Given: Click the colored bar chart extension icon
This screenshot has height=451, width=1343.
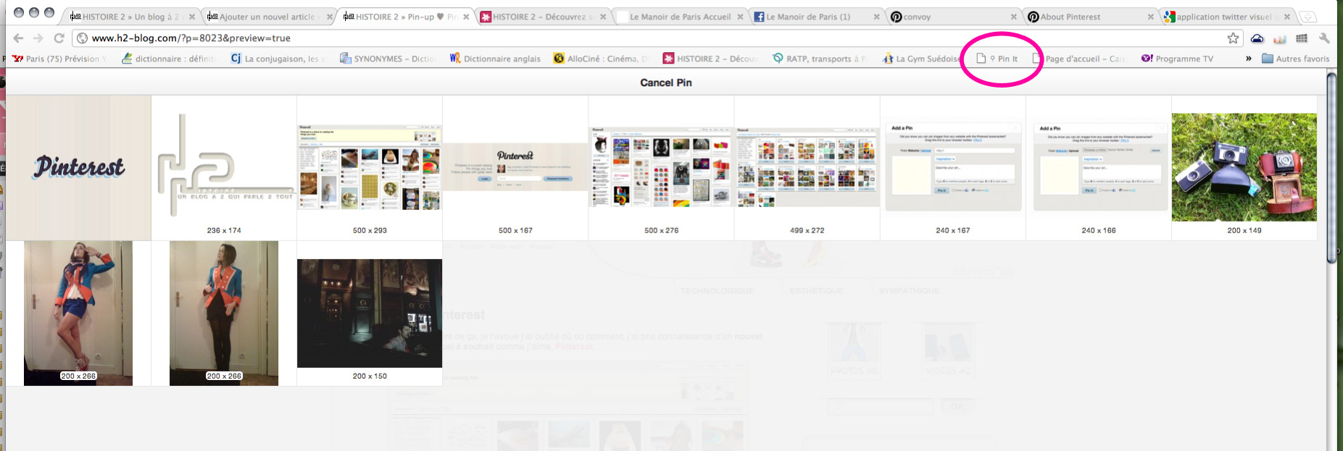Looking at the screenshot, I should point(1280,38).
